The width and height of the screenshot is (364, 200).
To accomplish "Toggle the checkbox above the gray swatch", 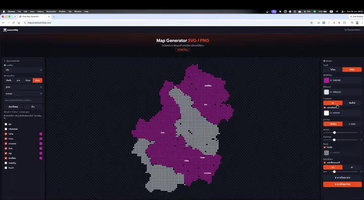I will click(x=325, y=147).
